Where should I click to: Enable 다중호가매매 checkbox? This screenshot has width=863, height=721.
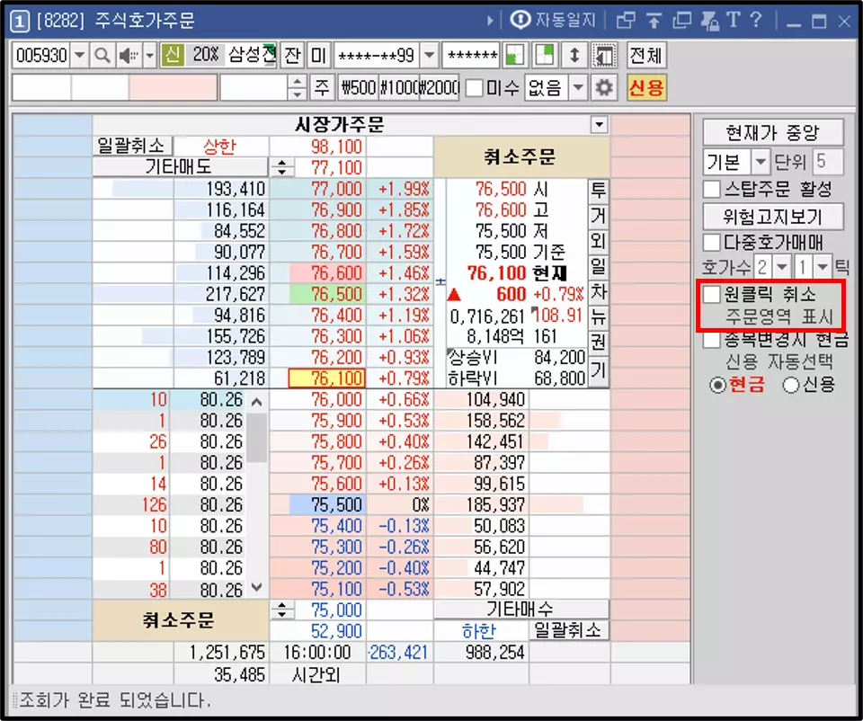pyautogui.click(x=712, y=242)
